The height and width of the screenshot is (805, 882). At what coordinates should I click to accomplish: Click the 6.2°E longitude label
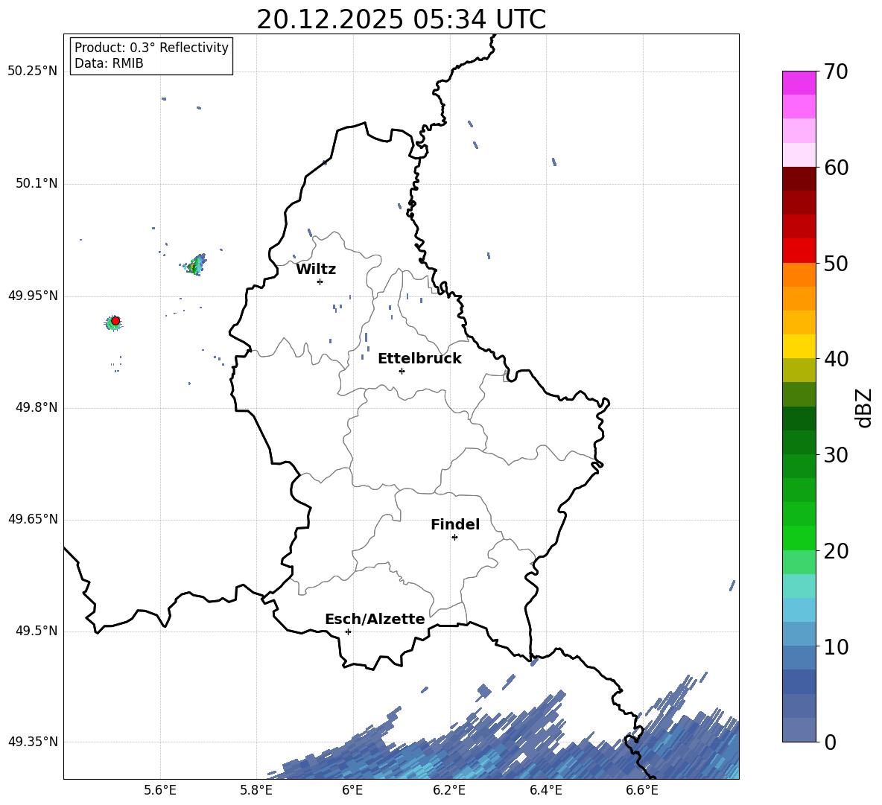click(449, 790)
